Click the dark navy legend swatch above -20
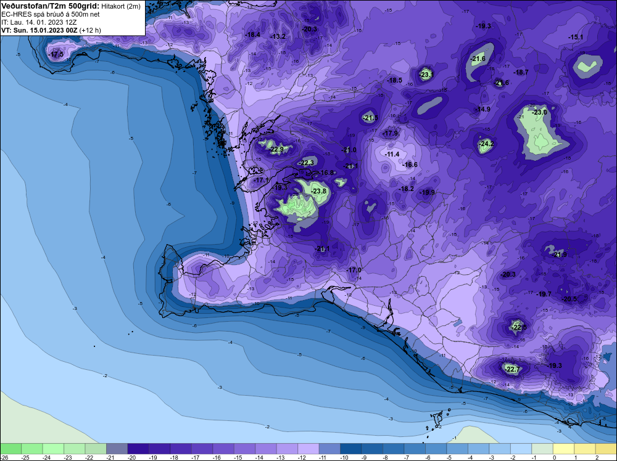Image resolution: width=617 pixels, height=461 pixels. [x=138, y=449]
